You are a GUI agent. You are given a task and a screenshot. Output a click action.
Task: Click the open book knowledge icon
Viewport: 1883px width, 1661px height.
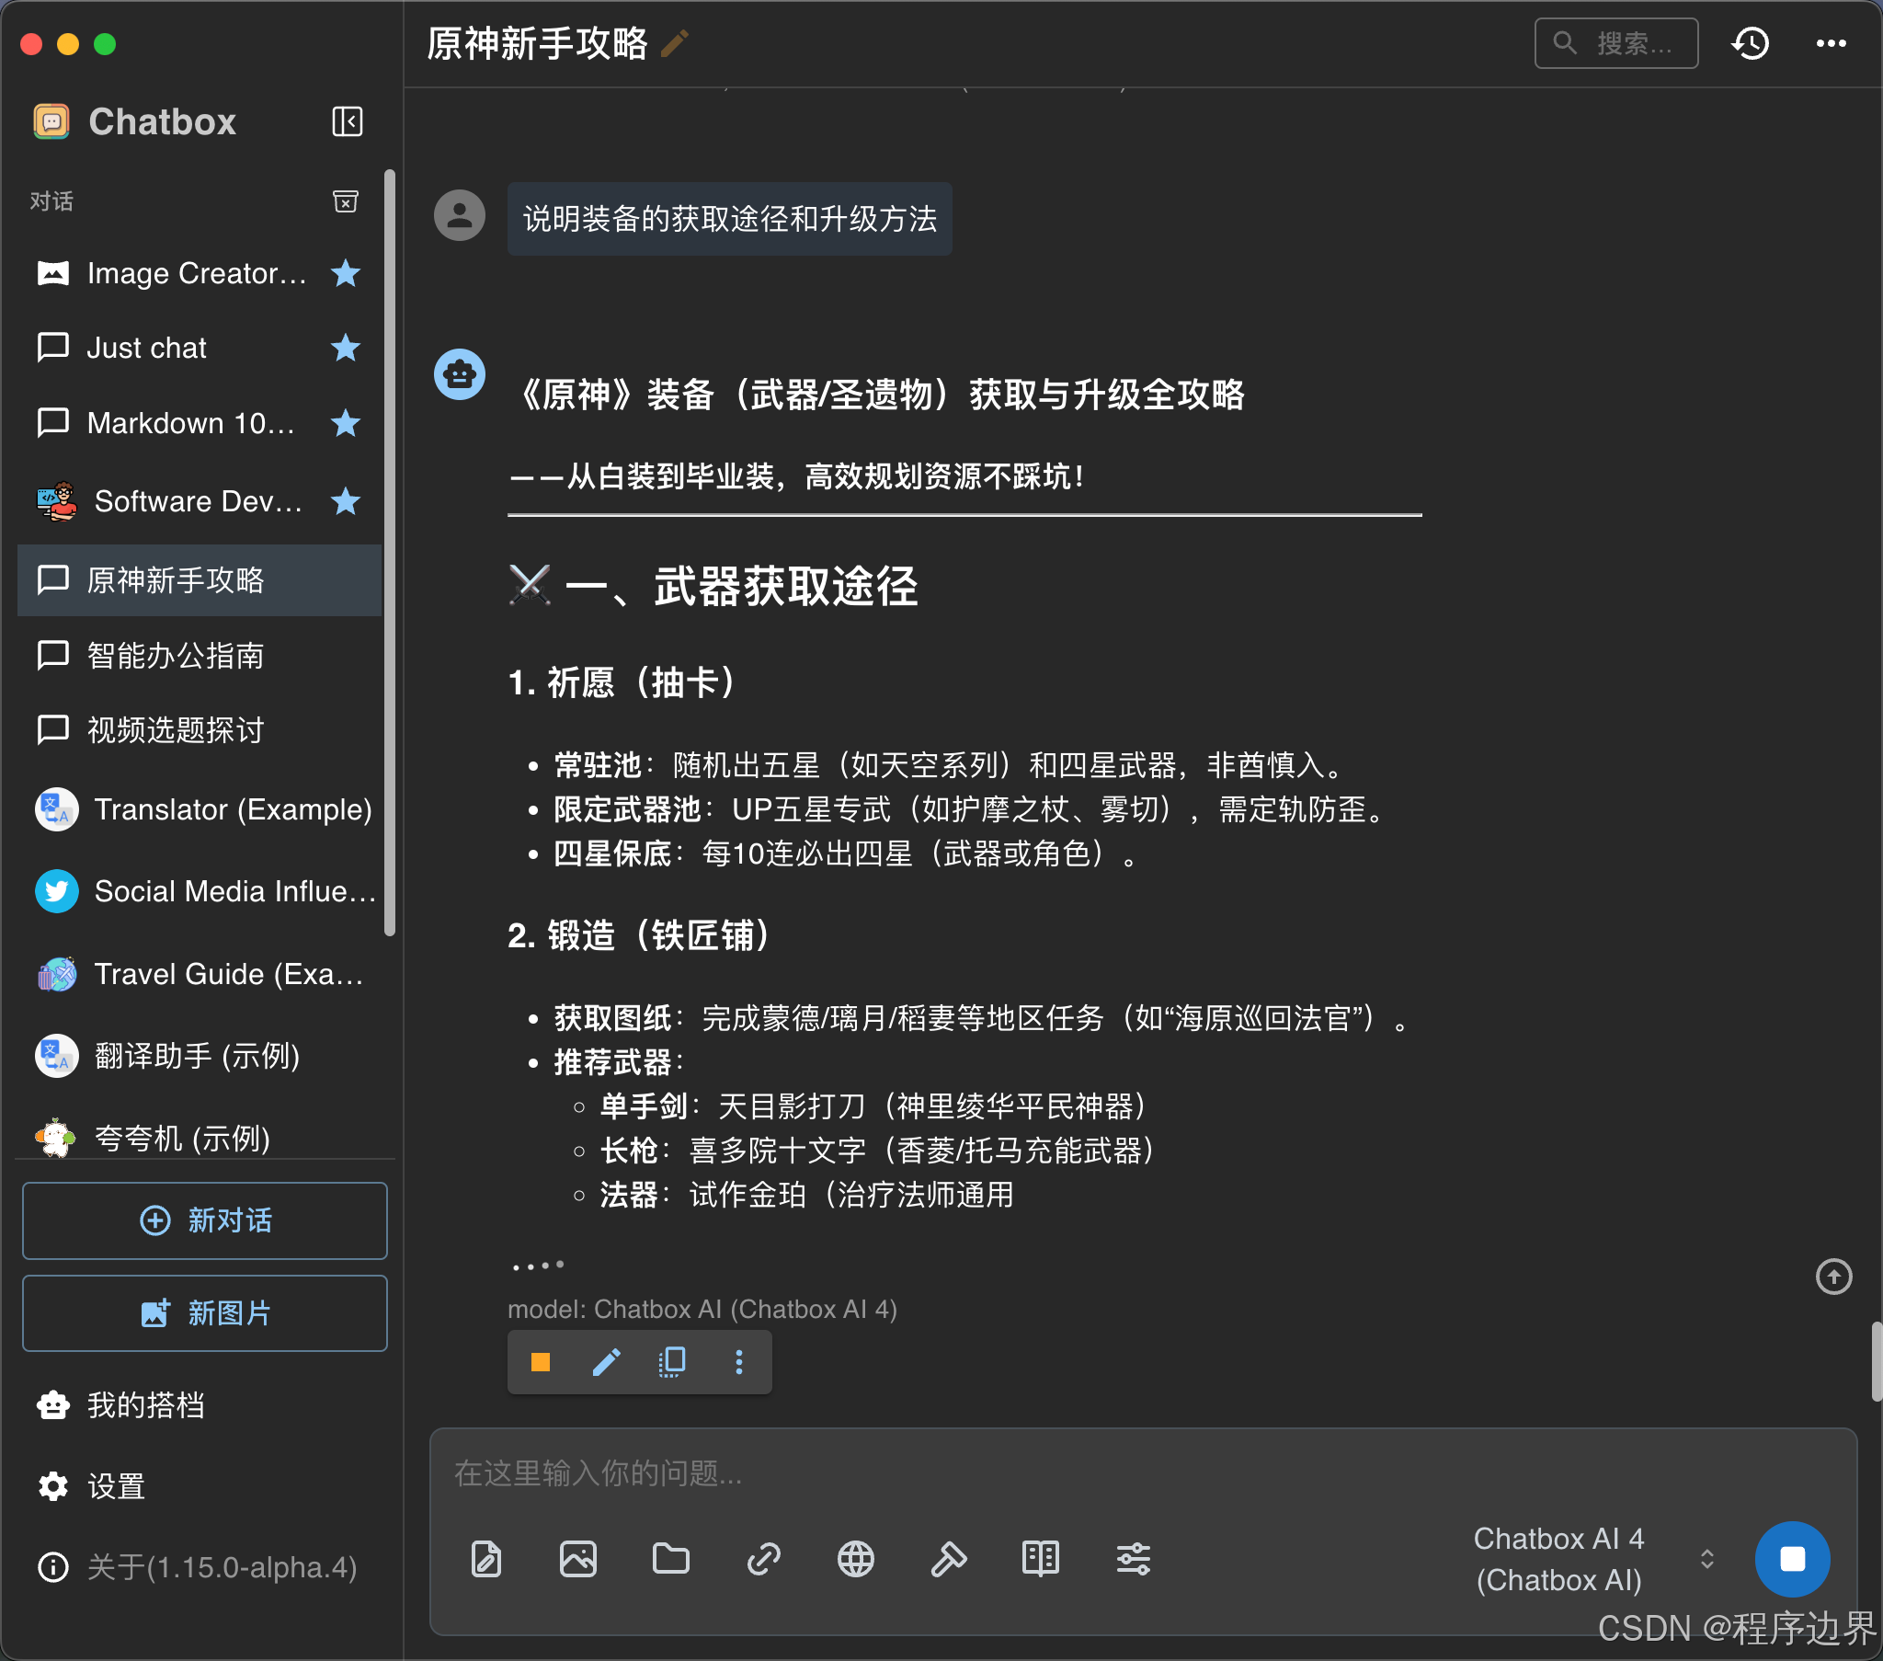pos(1041,1559)
